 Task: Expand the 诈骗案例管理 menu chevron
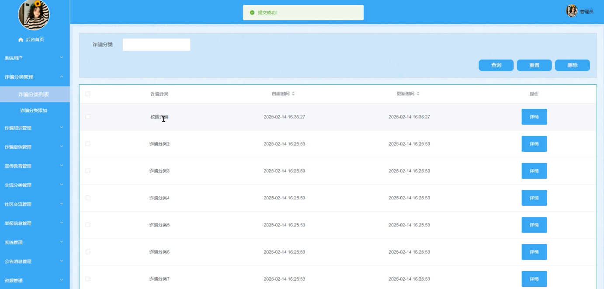tap(62, 146)
